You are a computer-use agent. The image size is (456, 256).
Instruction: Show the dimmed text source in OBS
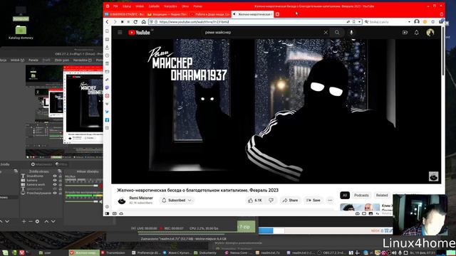point(55,188)
